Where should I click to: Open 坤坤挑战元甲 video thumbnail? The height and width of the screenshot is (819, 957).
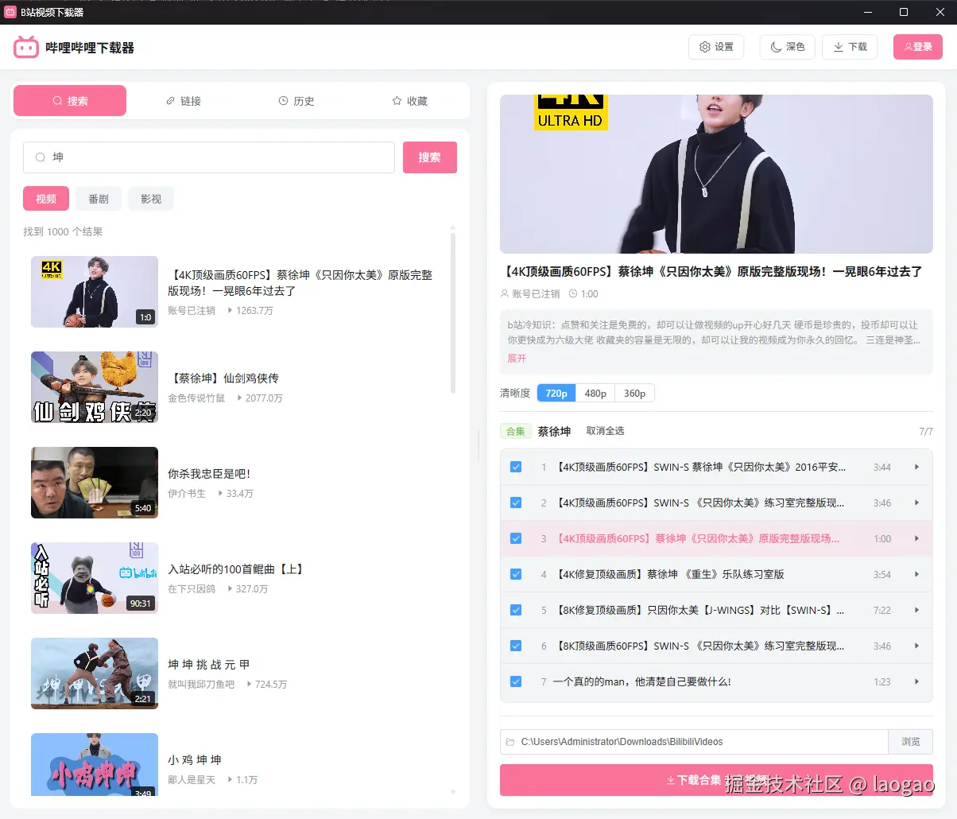point(95,673)
